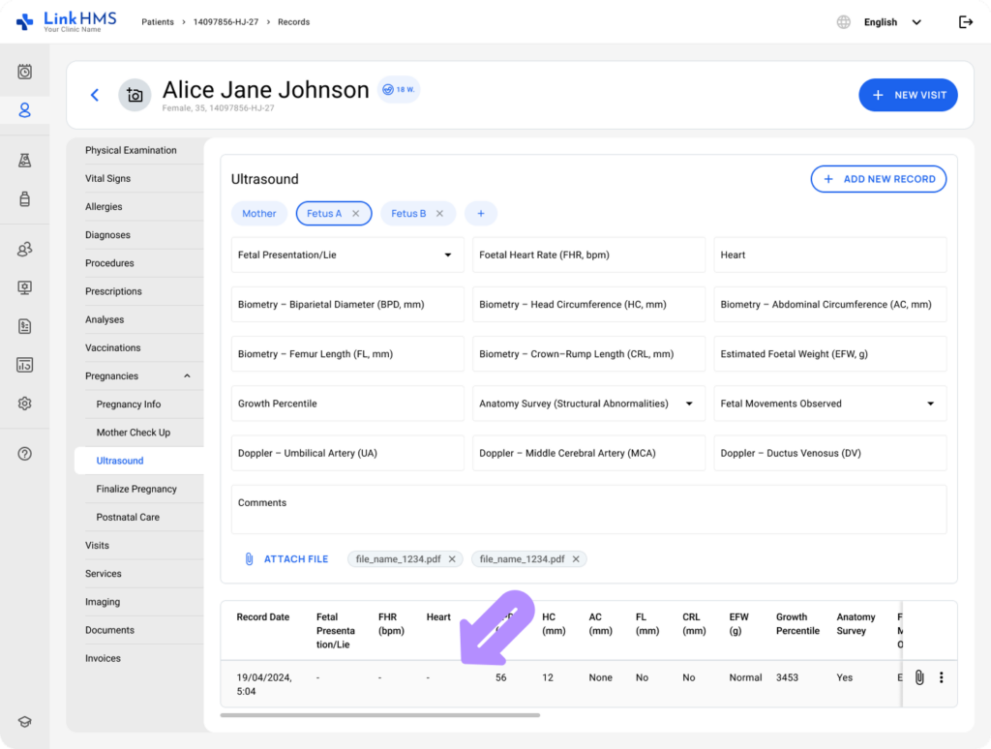Open the three-dot menu on record row
Viewport: 991px width, 749px height.
(x=941, y=677)
